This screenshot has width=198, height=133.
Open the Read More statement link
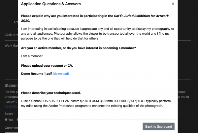[x=11, y=106]
